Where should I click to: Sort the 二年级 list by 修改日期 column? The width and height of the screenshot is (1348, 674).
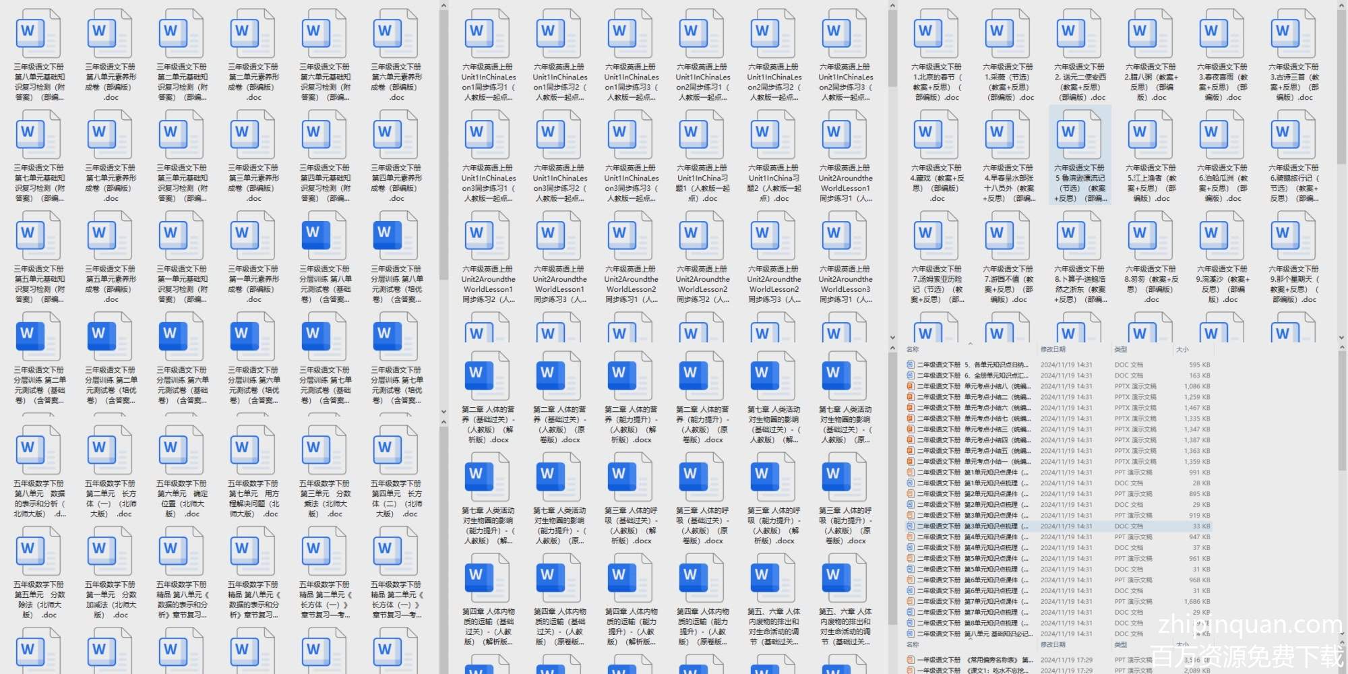coord(1053,349)
